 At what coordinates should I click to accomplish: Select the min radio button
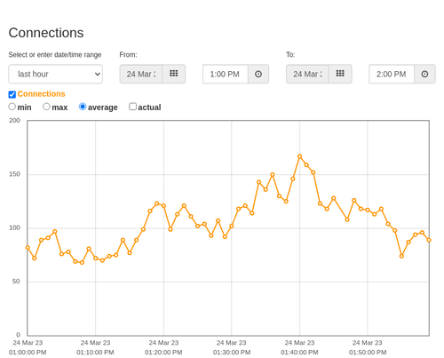point(12,107)
